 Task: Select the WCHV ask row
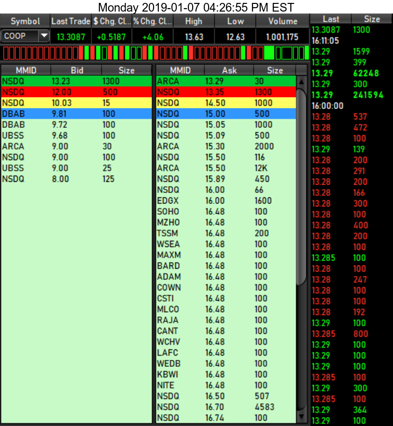[226, 342]
